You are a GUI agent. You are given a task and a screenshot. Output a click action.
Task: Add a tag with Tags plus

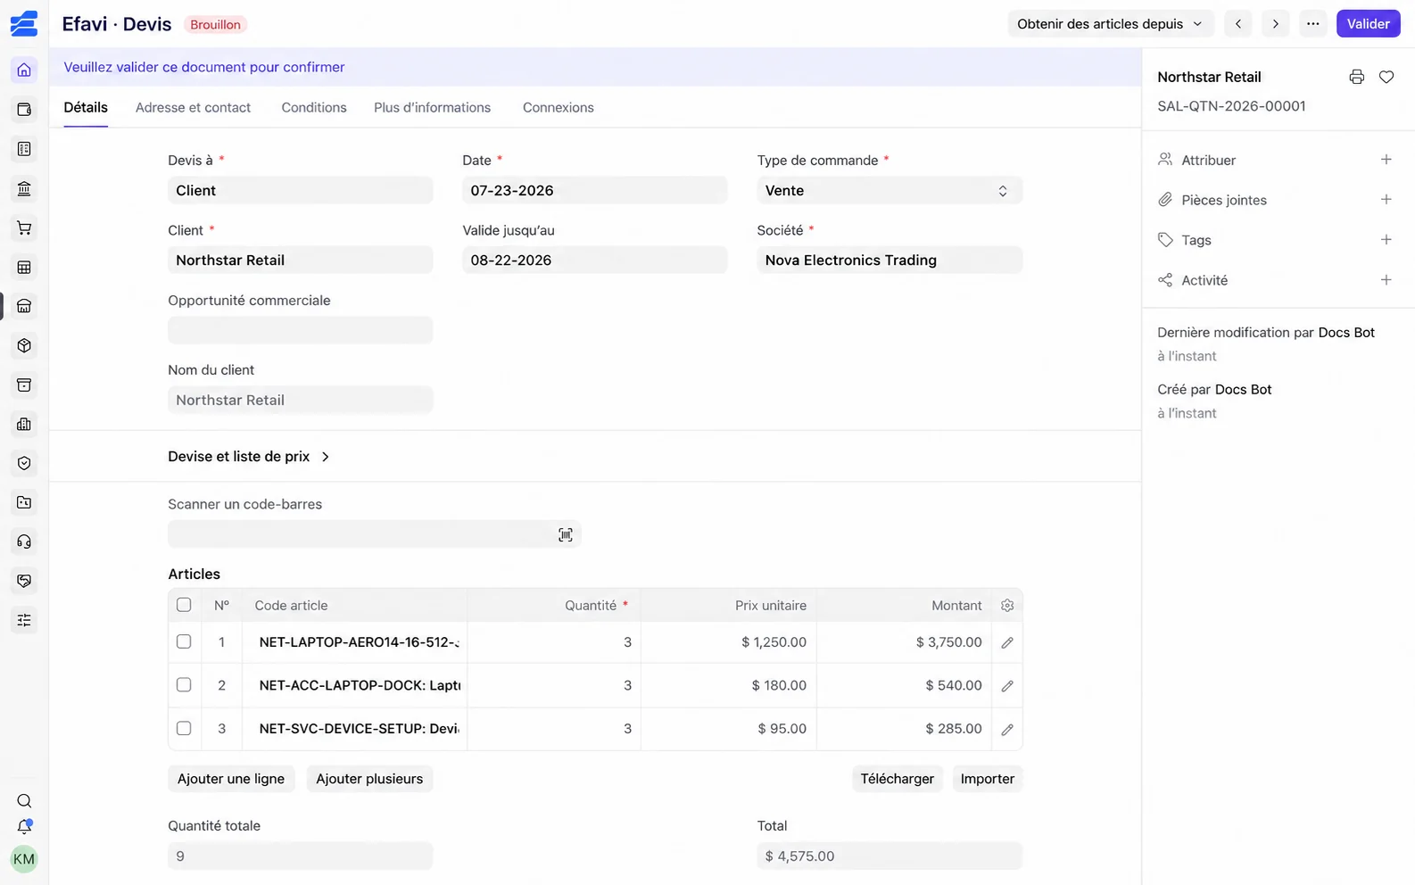[1386, 240]
